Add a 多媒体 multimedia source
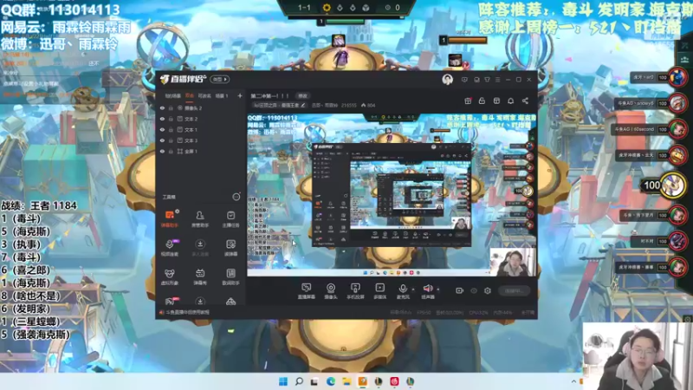This screenshot has height=390, width=693. (379, 291)
